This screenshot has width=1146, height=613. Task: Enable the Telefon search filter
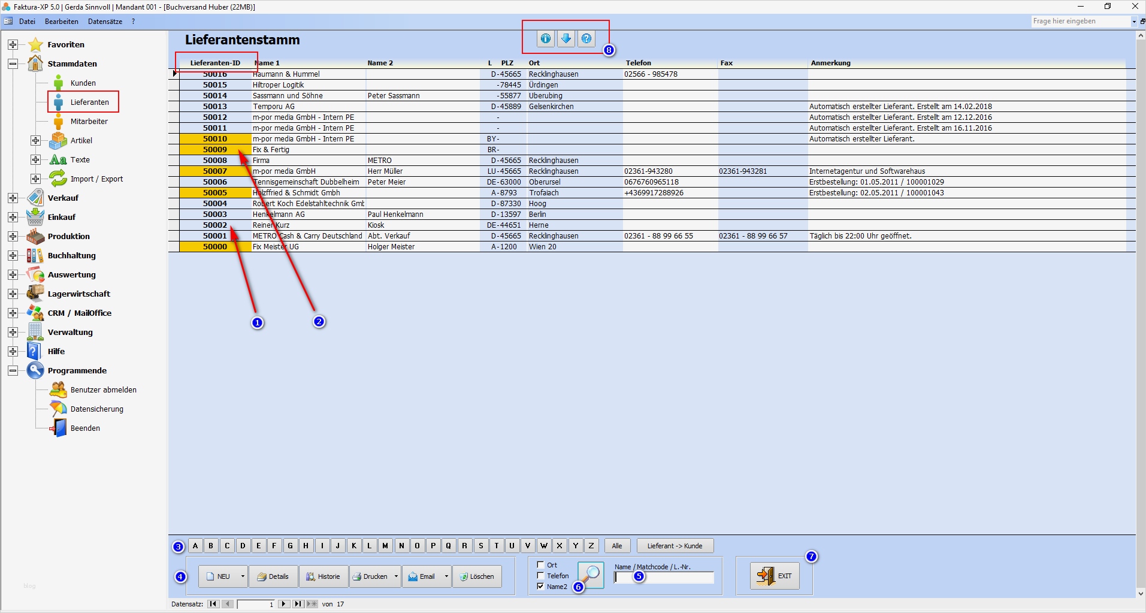[x=540, y=576]
